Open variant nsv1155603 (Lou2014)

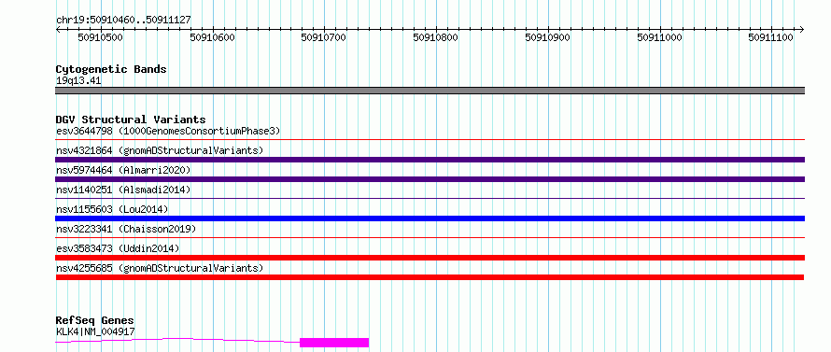[112, 209]
